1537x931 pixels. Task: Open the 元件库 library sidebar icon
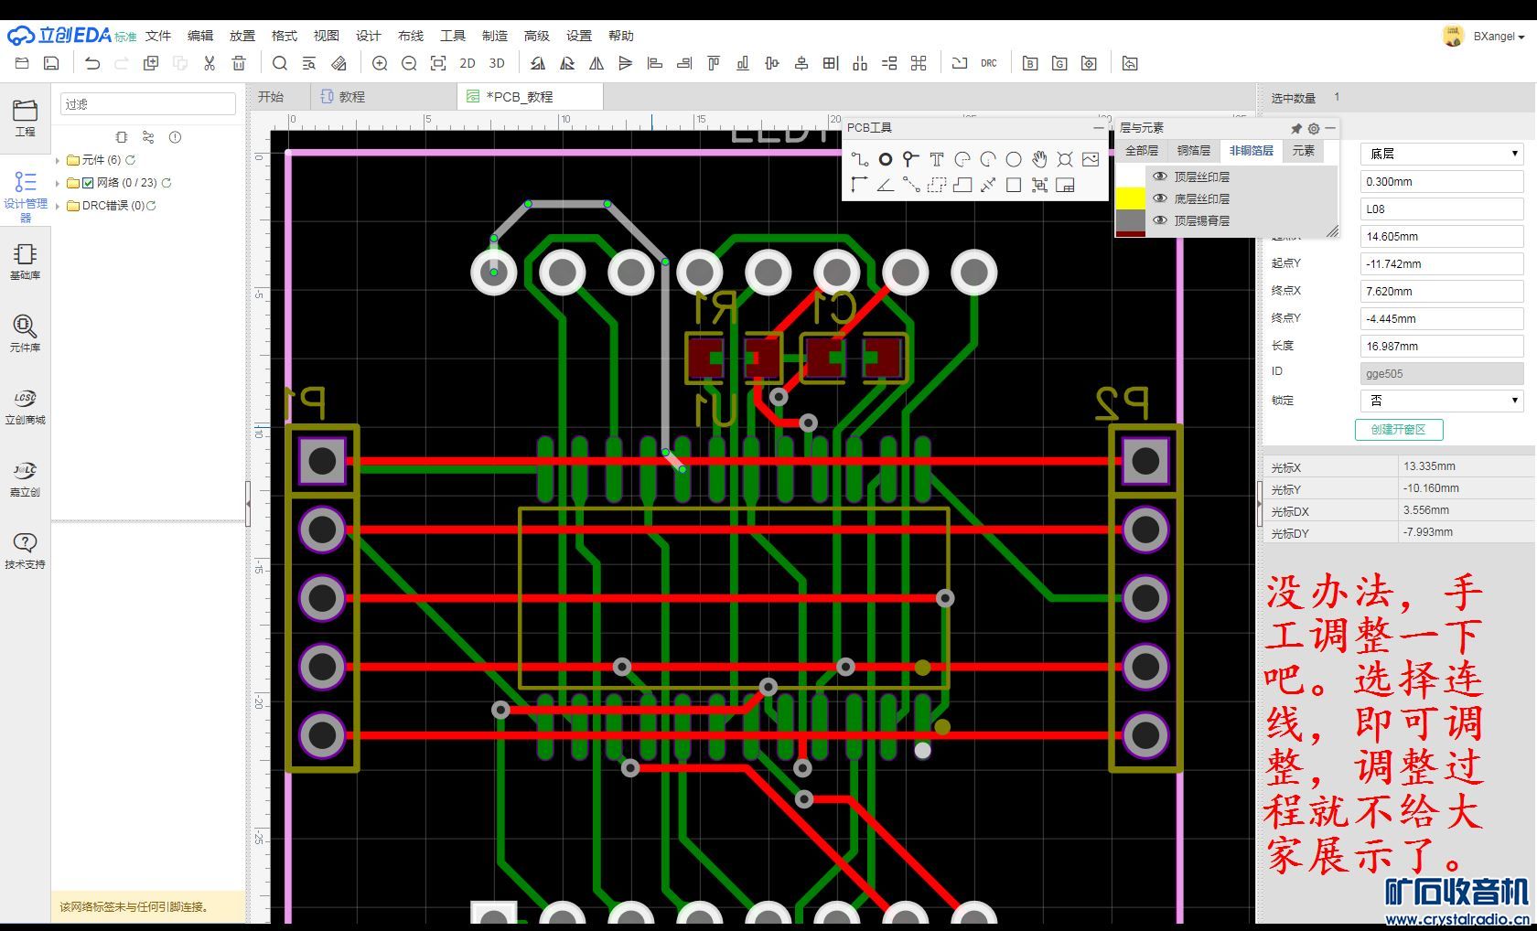pos(25,333)
